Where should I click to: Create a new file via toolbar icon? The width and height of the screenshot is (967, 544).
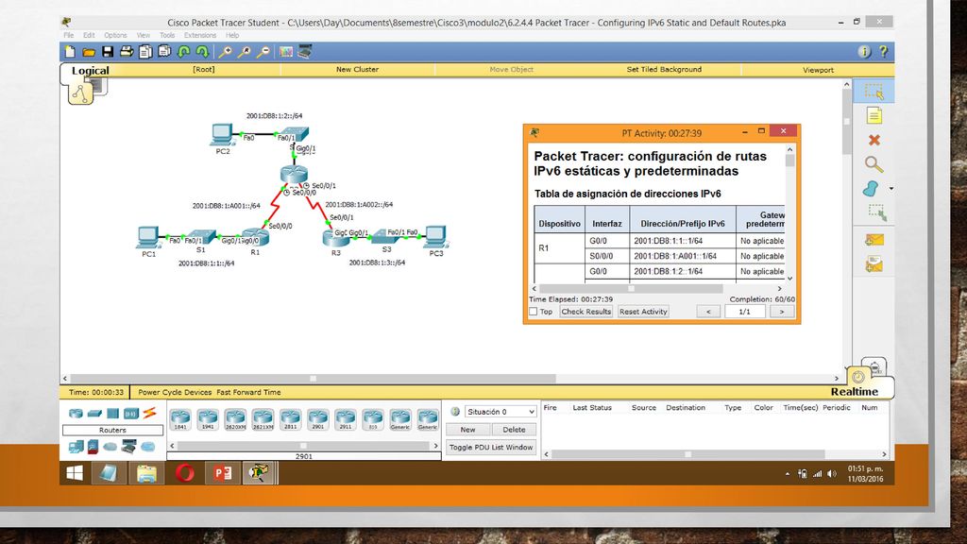click(x=70, y=52)
